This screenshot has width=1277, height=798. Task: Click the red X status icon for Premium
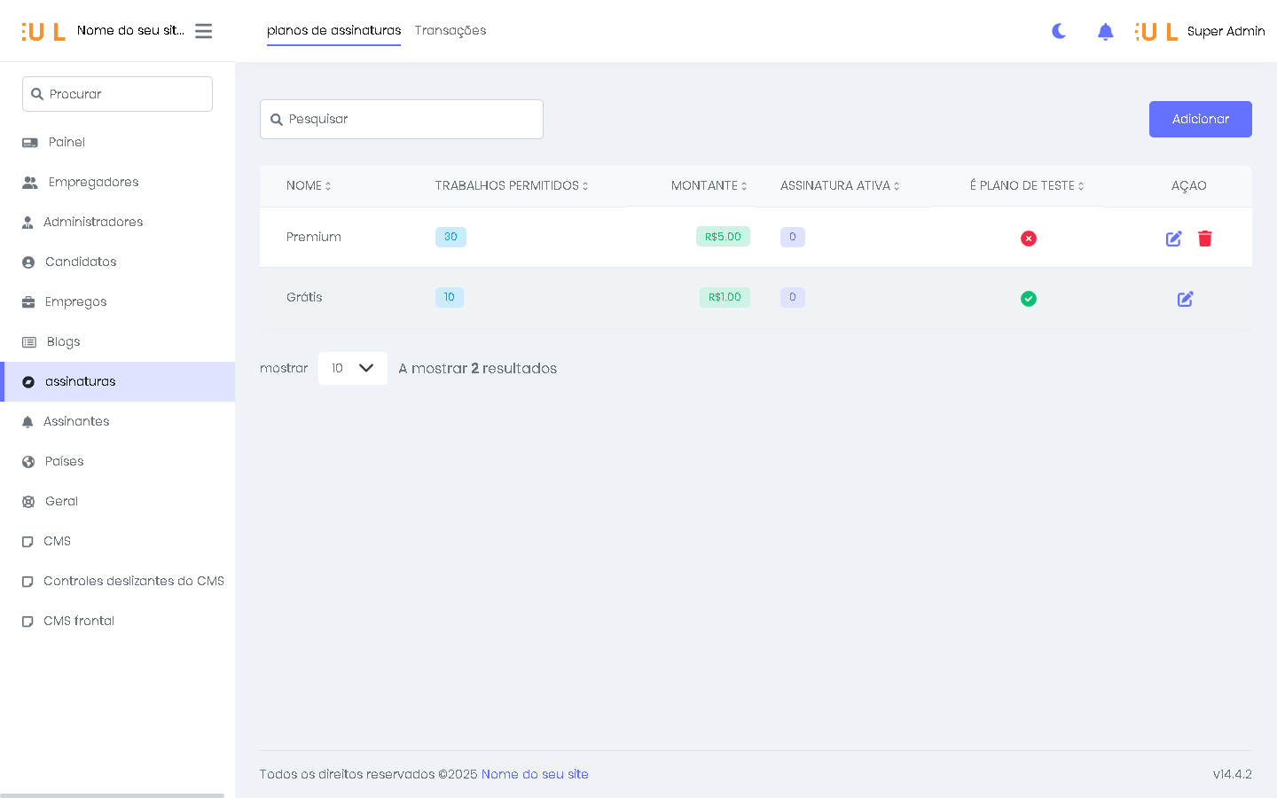(1028, 239)
